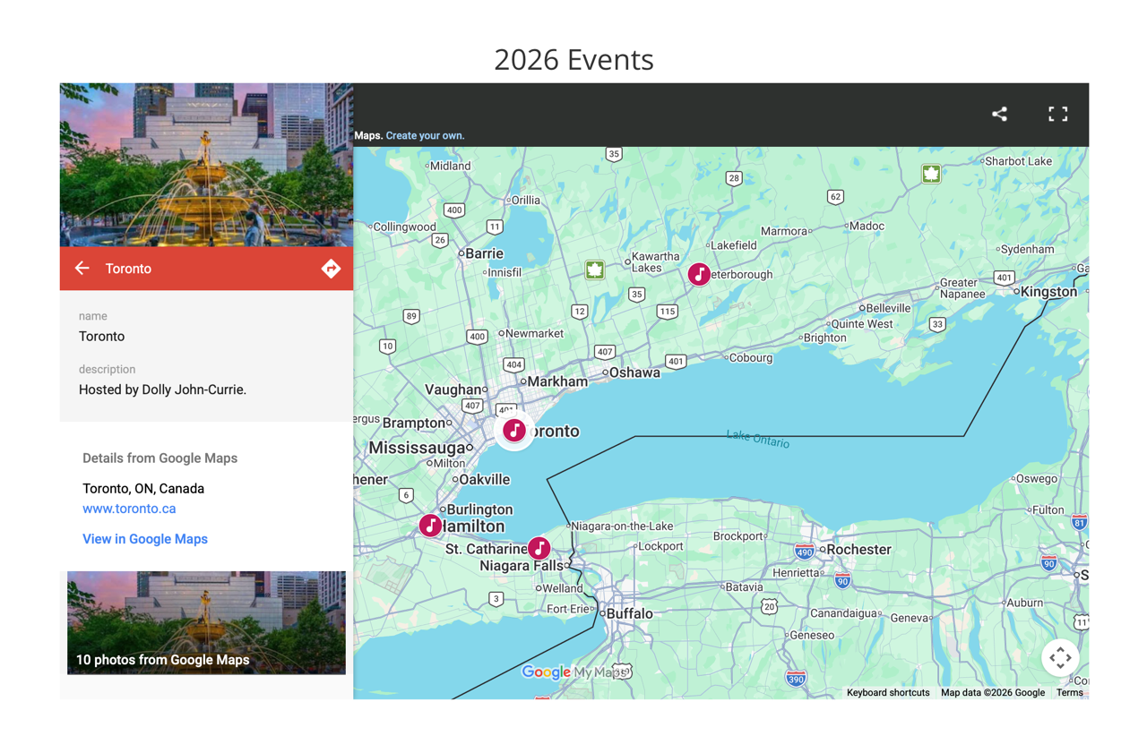1147x736 pixels.
Task: Click View in Google Maps
Action: point(145,539)
